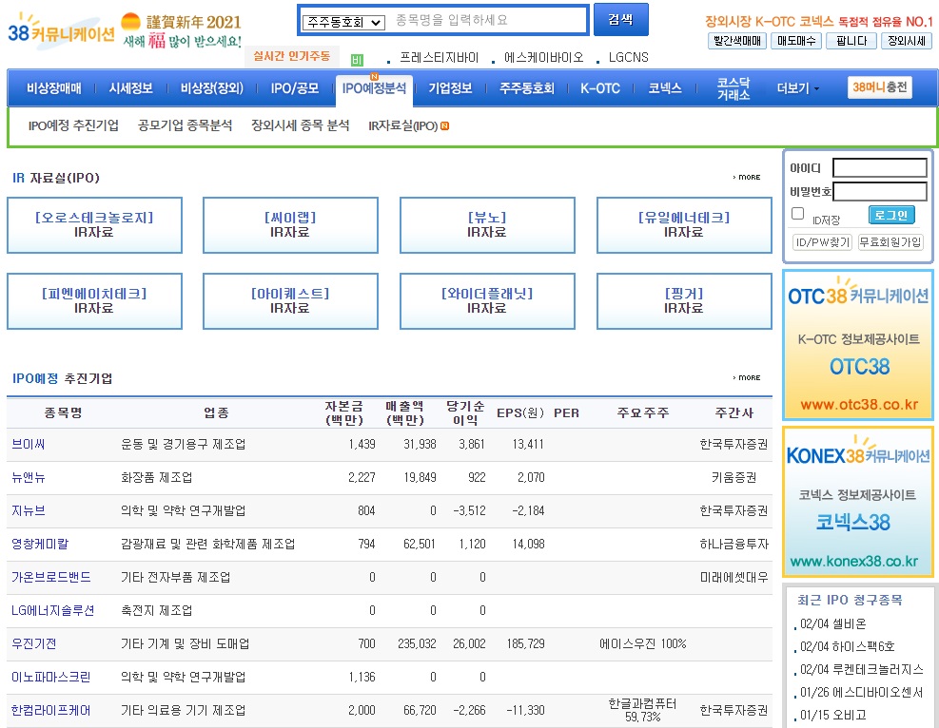Click 무료회원가입 button

(x=890, y=241)
